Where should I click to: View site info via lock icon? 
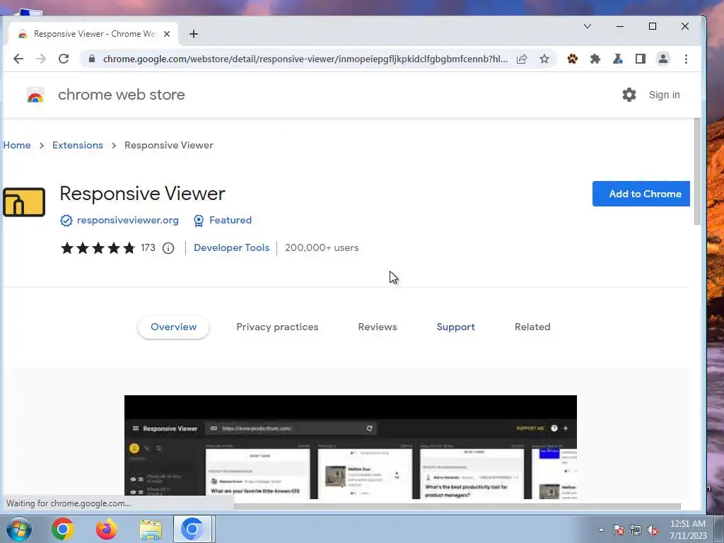tap(92, 59)
